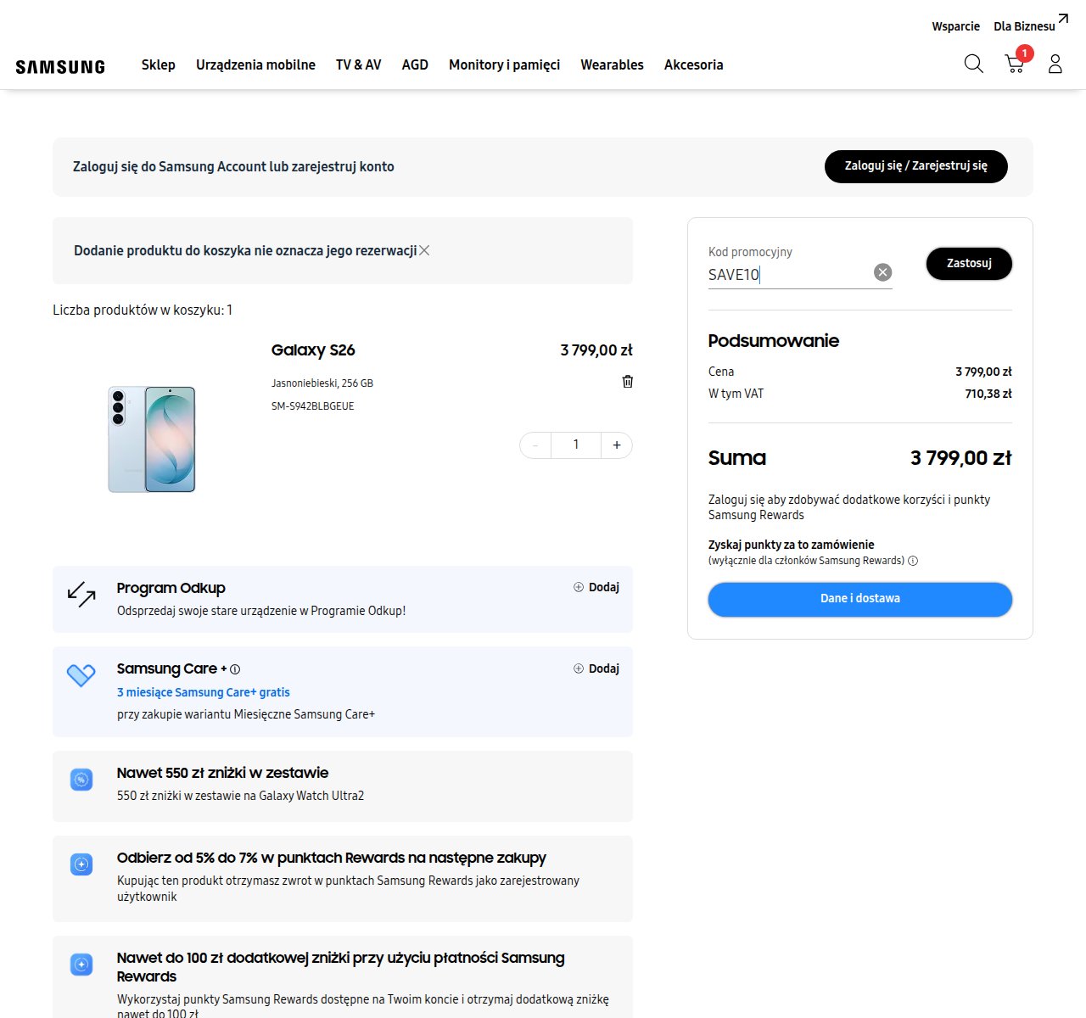Screen dimensions: 1086x1018
Task: Clear the promo code field
Action: (x=883, y=272)
